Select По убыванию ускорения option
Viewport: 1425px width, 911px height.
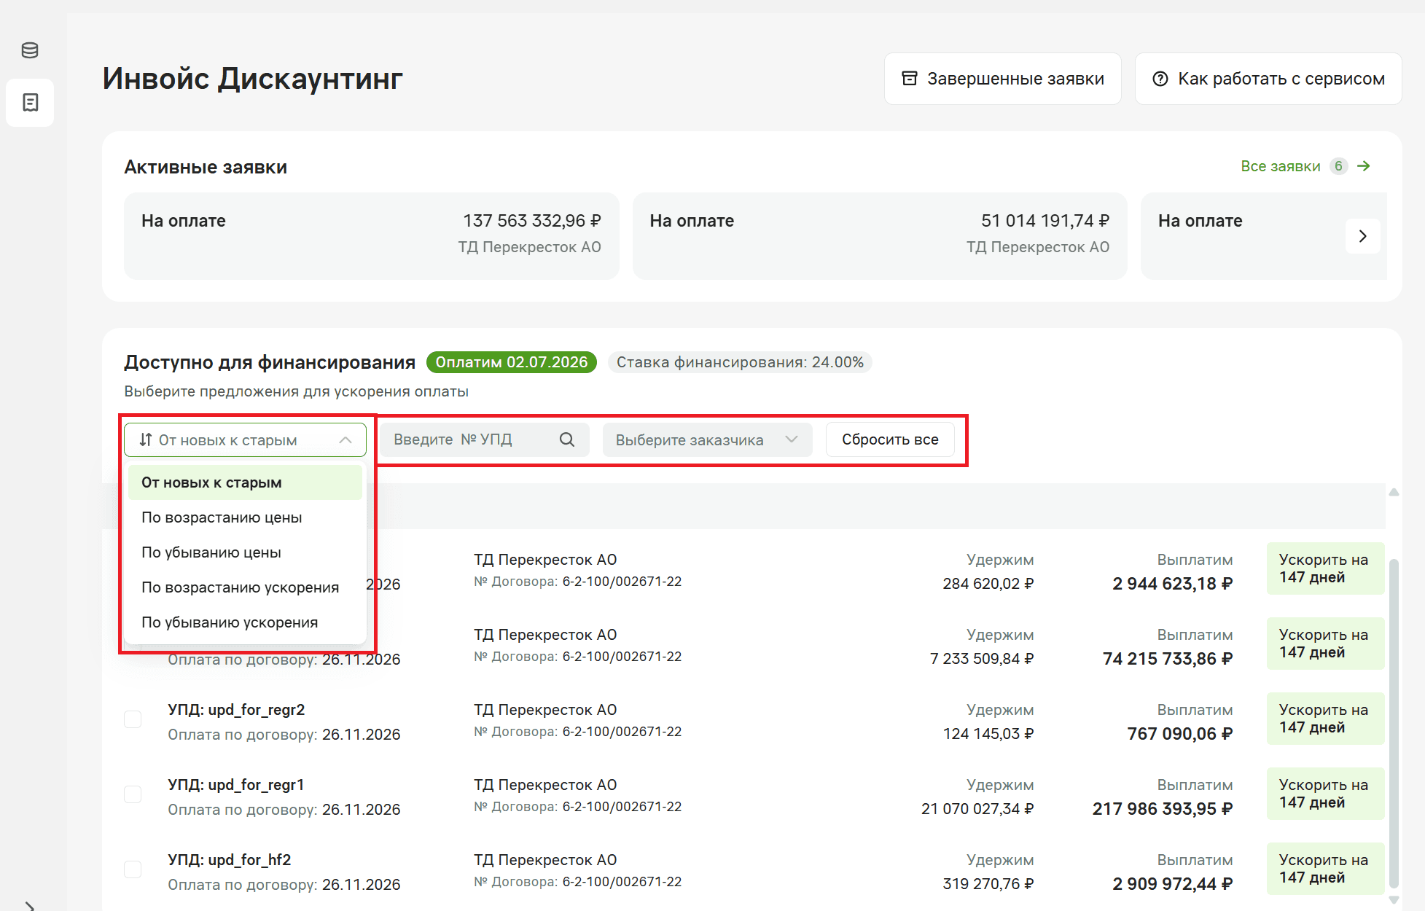[245, 622]
